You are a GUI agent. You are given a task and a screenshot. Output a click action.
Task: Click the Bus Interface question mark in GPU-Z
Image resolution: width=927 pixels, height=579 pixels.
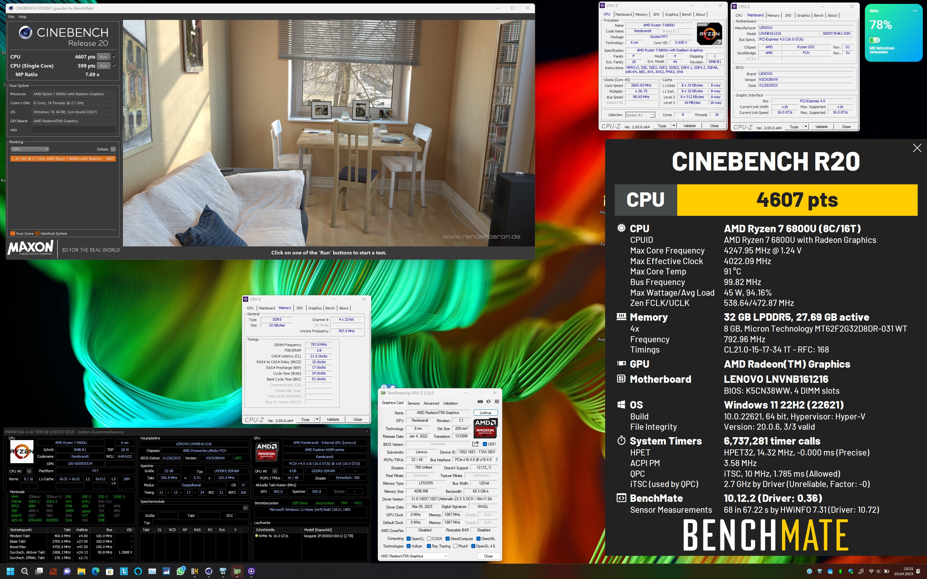[497, 460]
